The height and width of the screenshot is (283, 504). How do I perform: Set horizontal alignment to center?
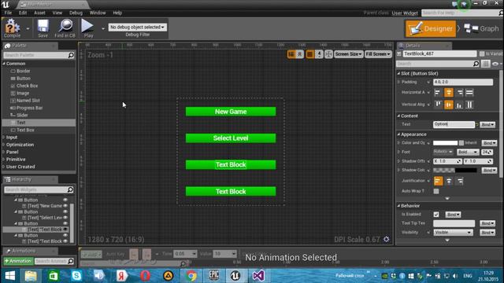pyautogui.click(x=449, y=93)
